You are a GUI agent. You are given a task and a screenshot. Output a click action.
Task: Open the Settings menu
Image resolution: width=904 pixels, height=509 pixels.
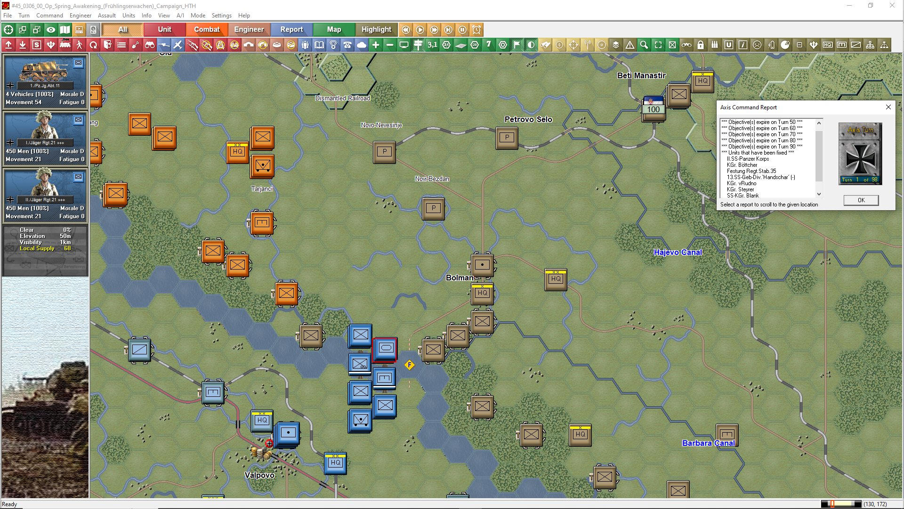click(x=221, y=15)
